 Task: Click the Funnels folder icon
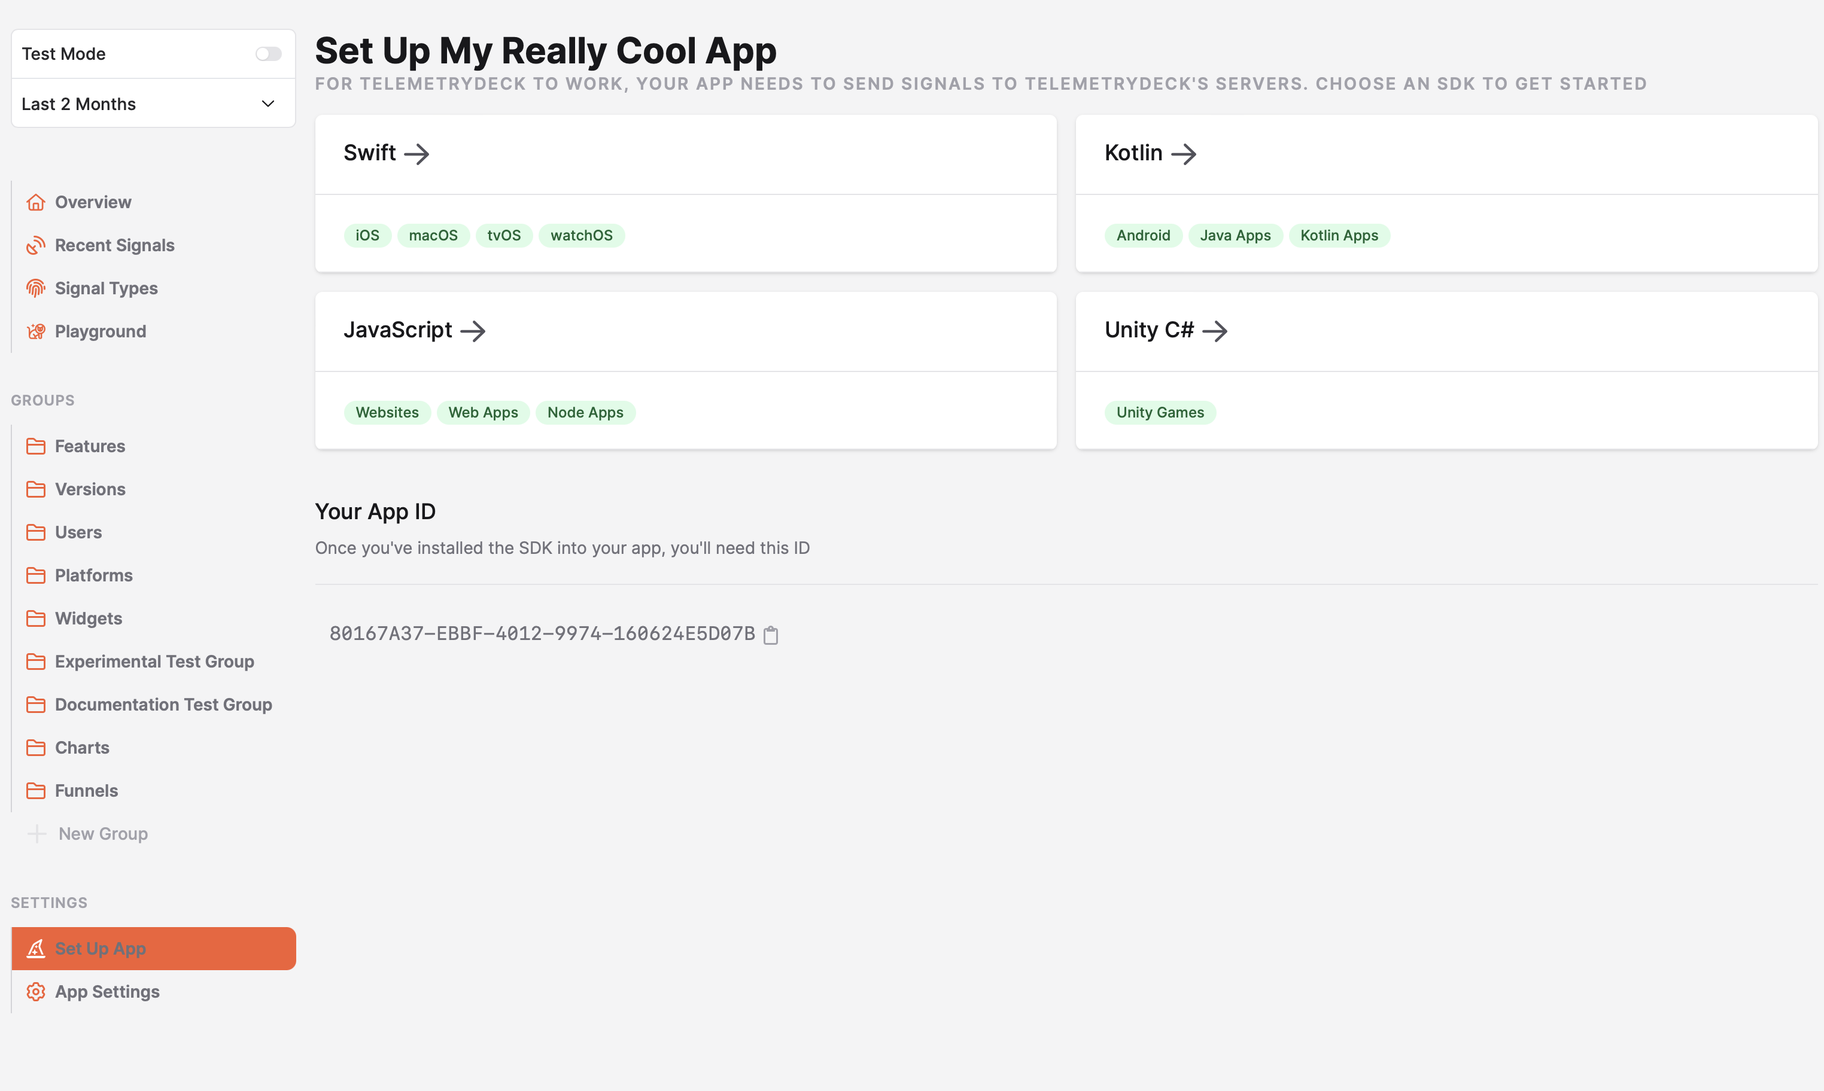[x=35, y=790]
